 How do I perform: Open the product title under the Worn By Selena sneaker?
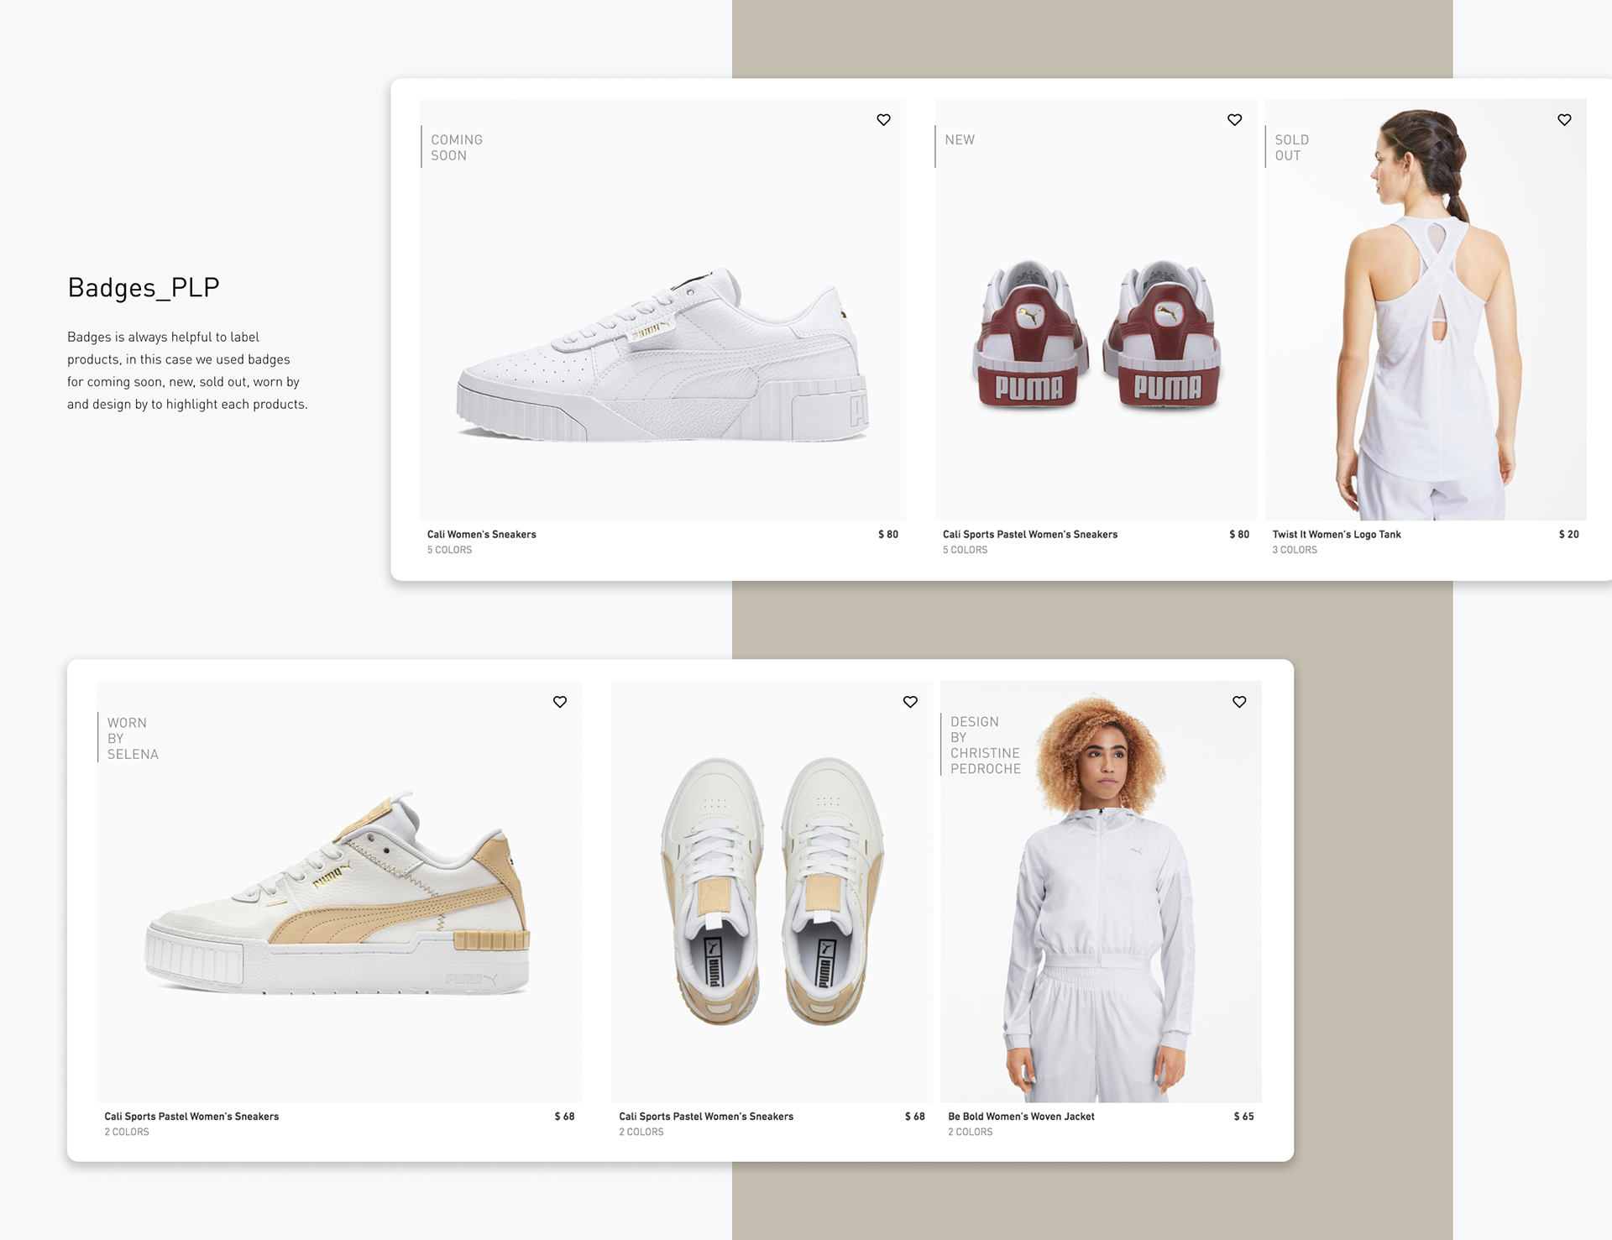tap(191, 1117)
